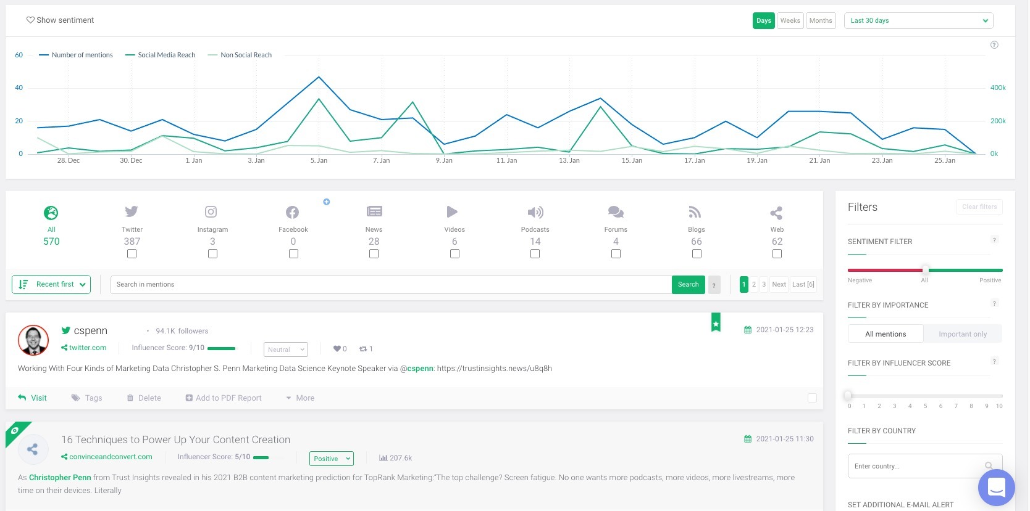This screenshot has height=511, width=1030.
Task: Click cspenn profile avatar
Action: (x=33, y=340)
